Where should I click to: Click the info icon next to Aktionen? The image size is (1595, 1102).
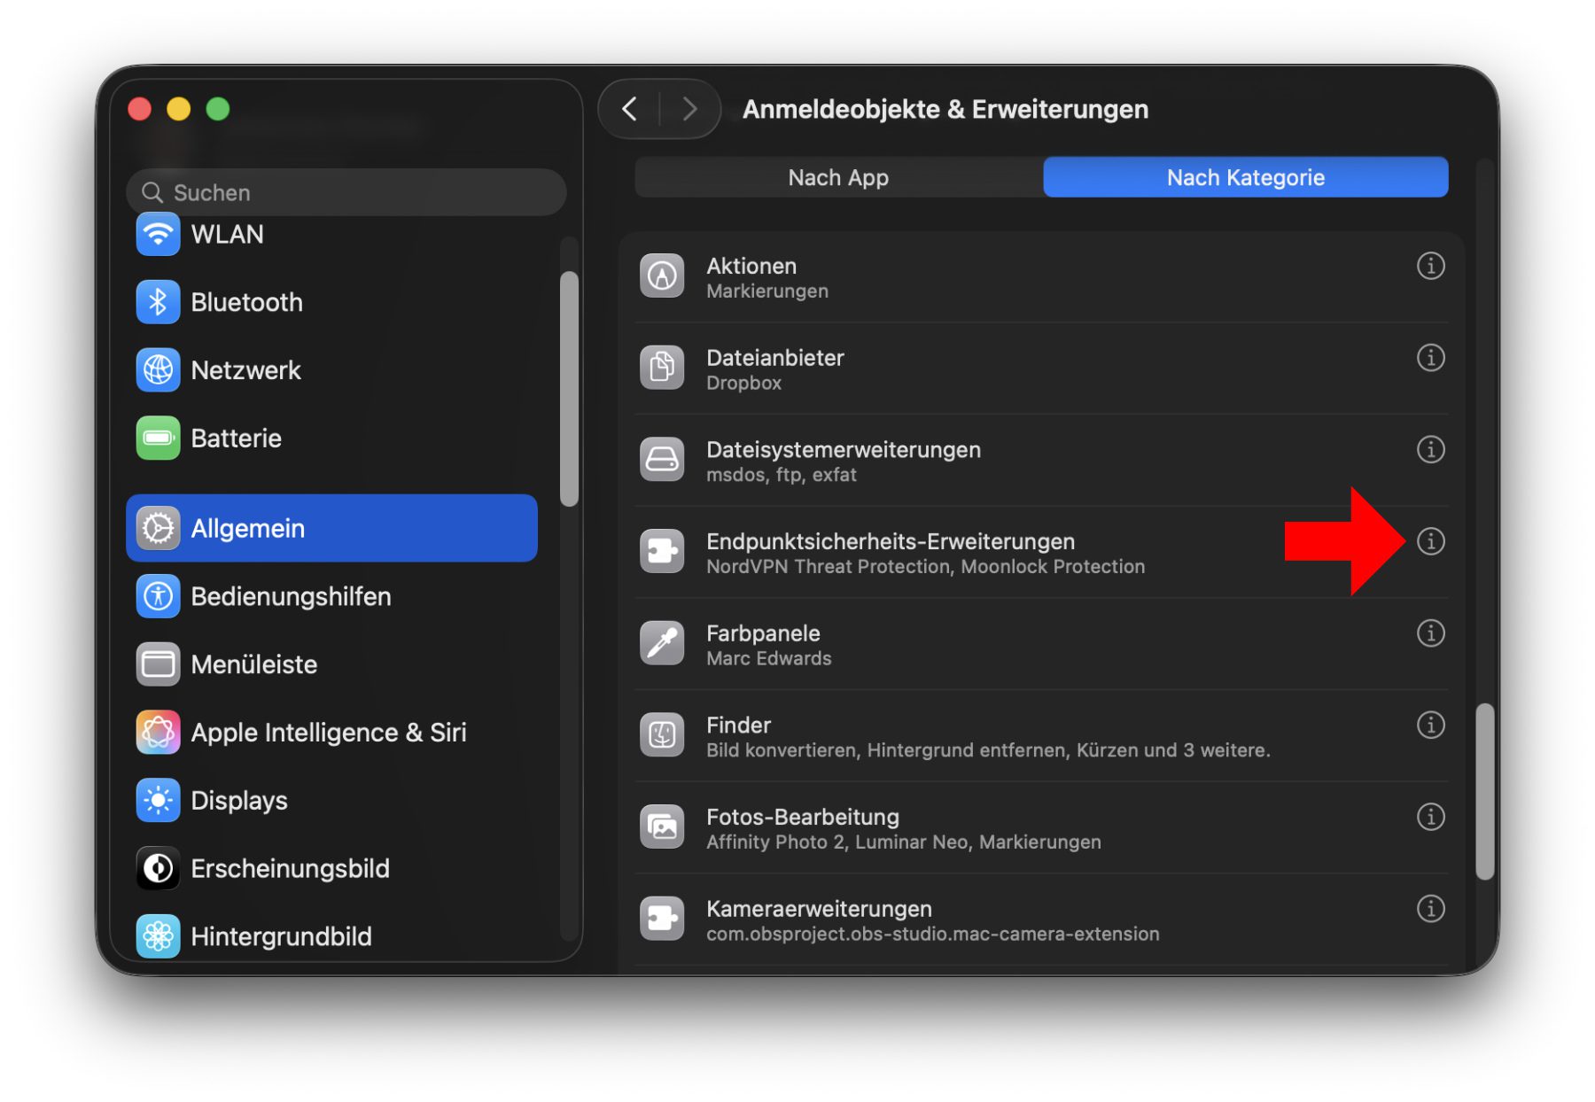[1429, 266]
